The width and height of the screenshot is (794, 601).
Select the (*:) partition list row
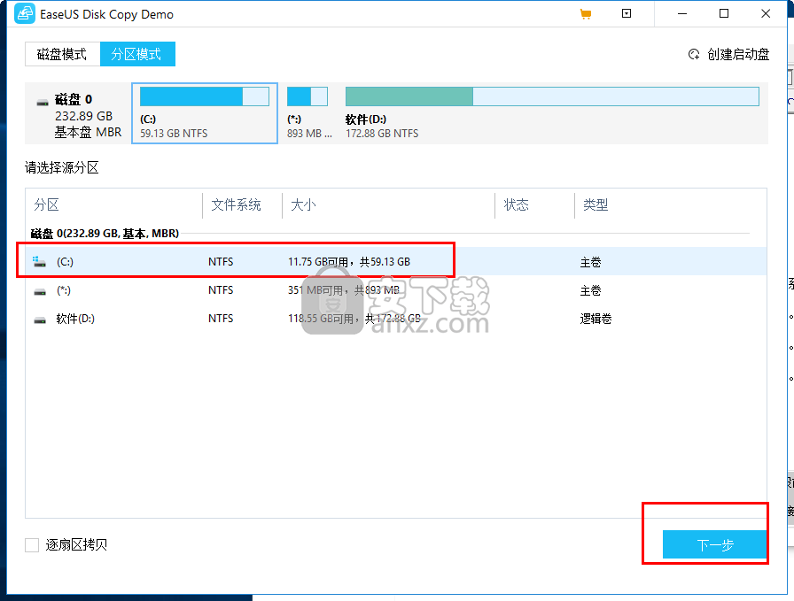(396, 290)
